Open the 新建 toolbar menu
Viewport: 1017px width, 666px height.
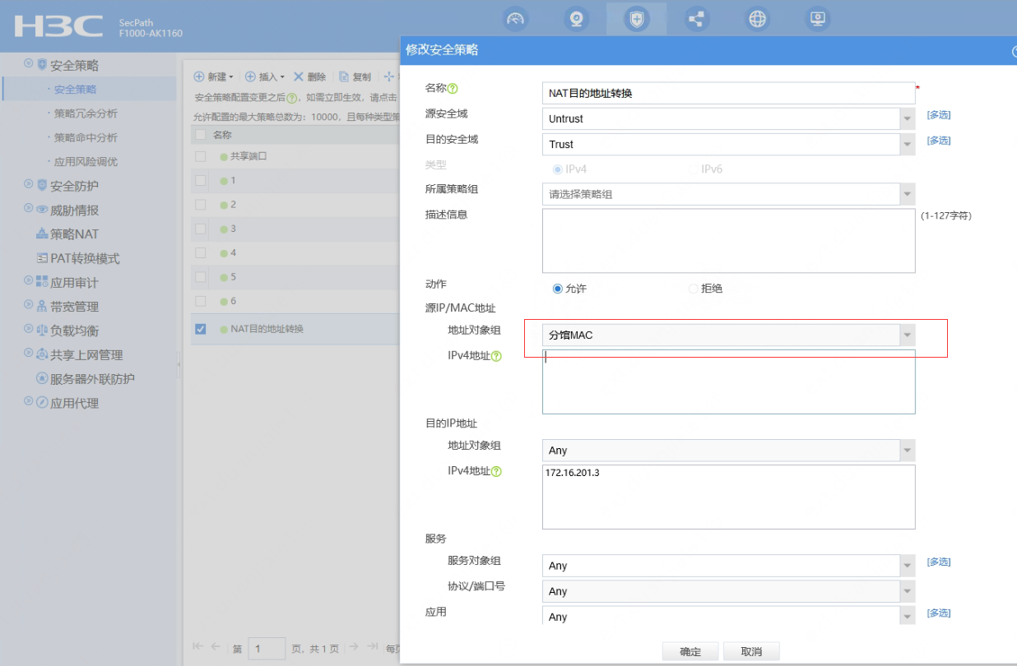click(213, 76)
